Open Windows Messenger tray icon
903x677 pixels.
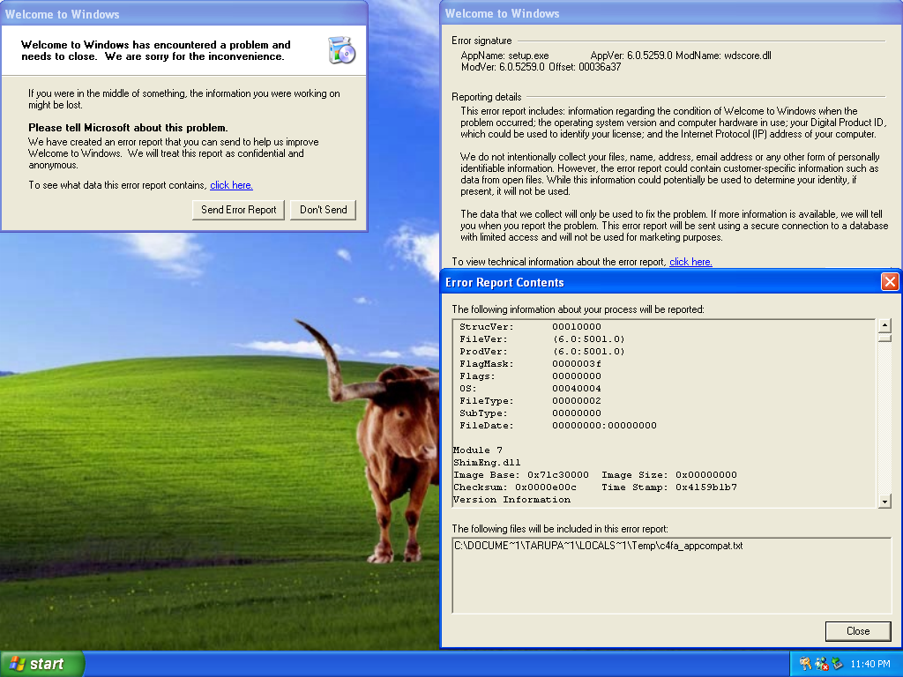point(822,664)
